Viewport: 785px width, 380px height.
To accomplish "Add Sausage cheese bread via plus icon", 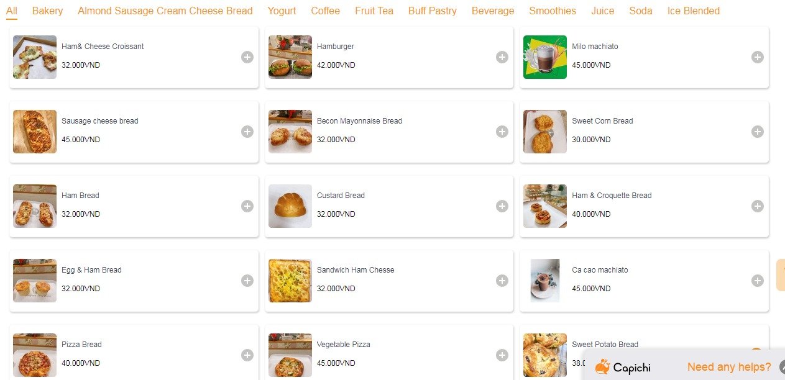I will 247,132.
